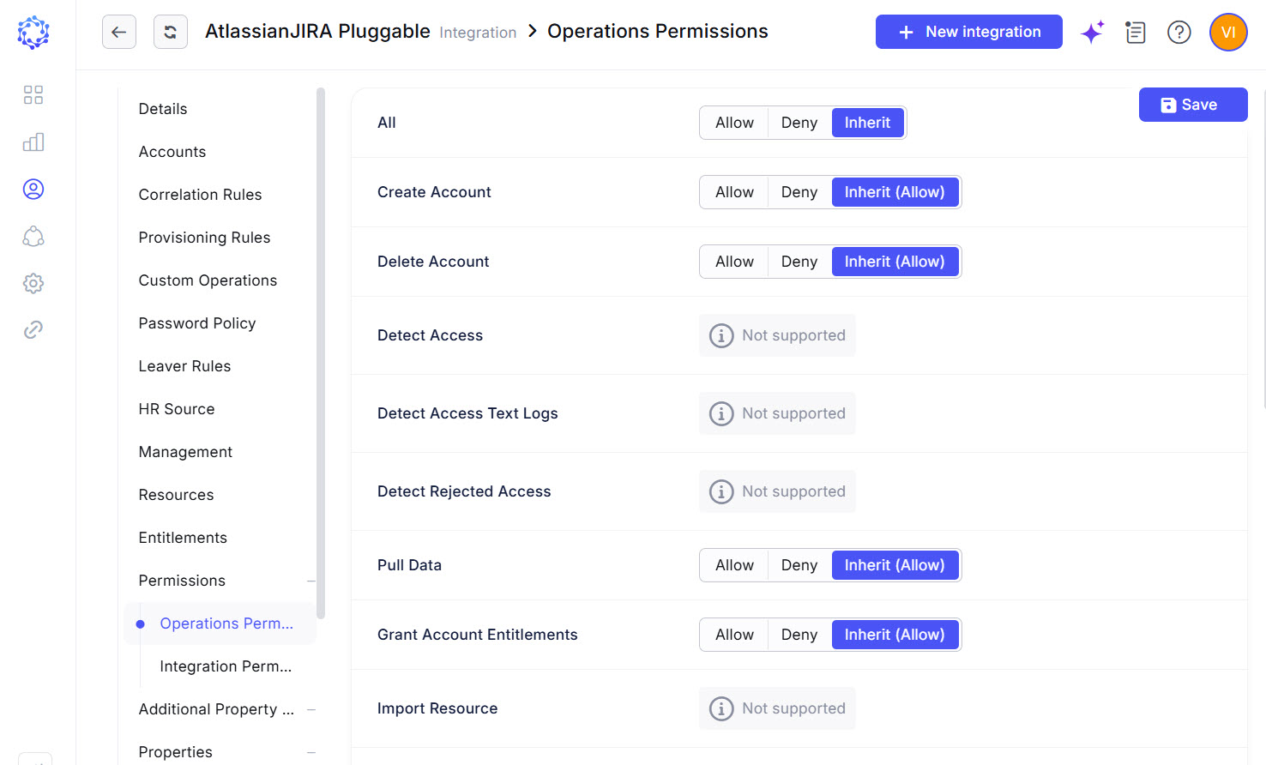Image resolution: width=1266 pixels, height=765 pixels.
Task: Click info icon for Detect Access Text Logs
Action: pyautogui.click(x=721, y=413)
